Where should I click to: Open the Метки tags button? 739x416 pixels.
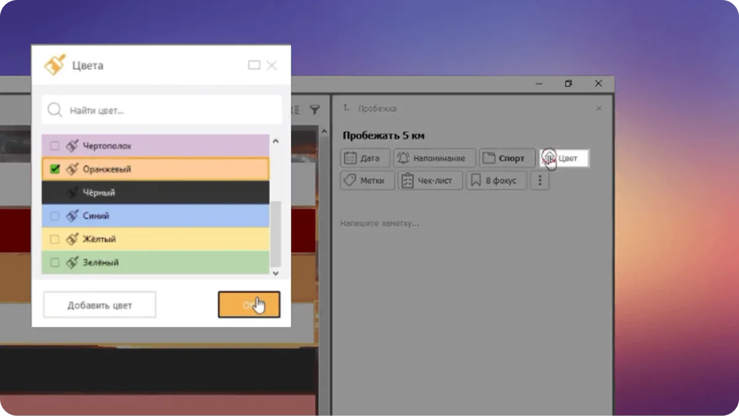[367, 181]
